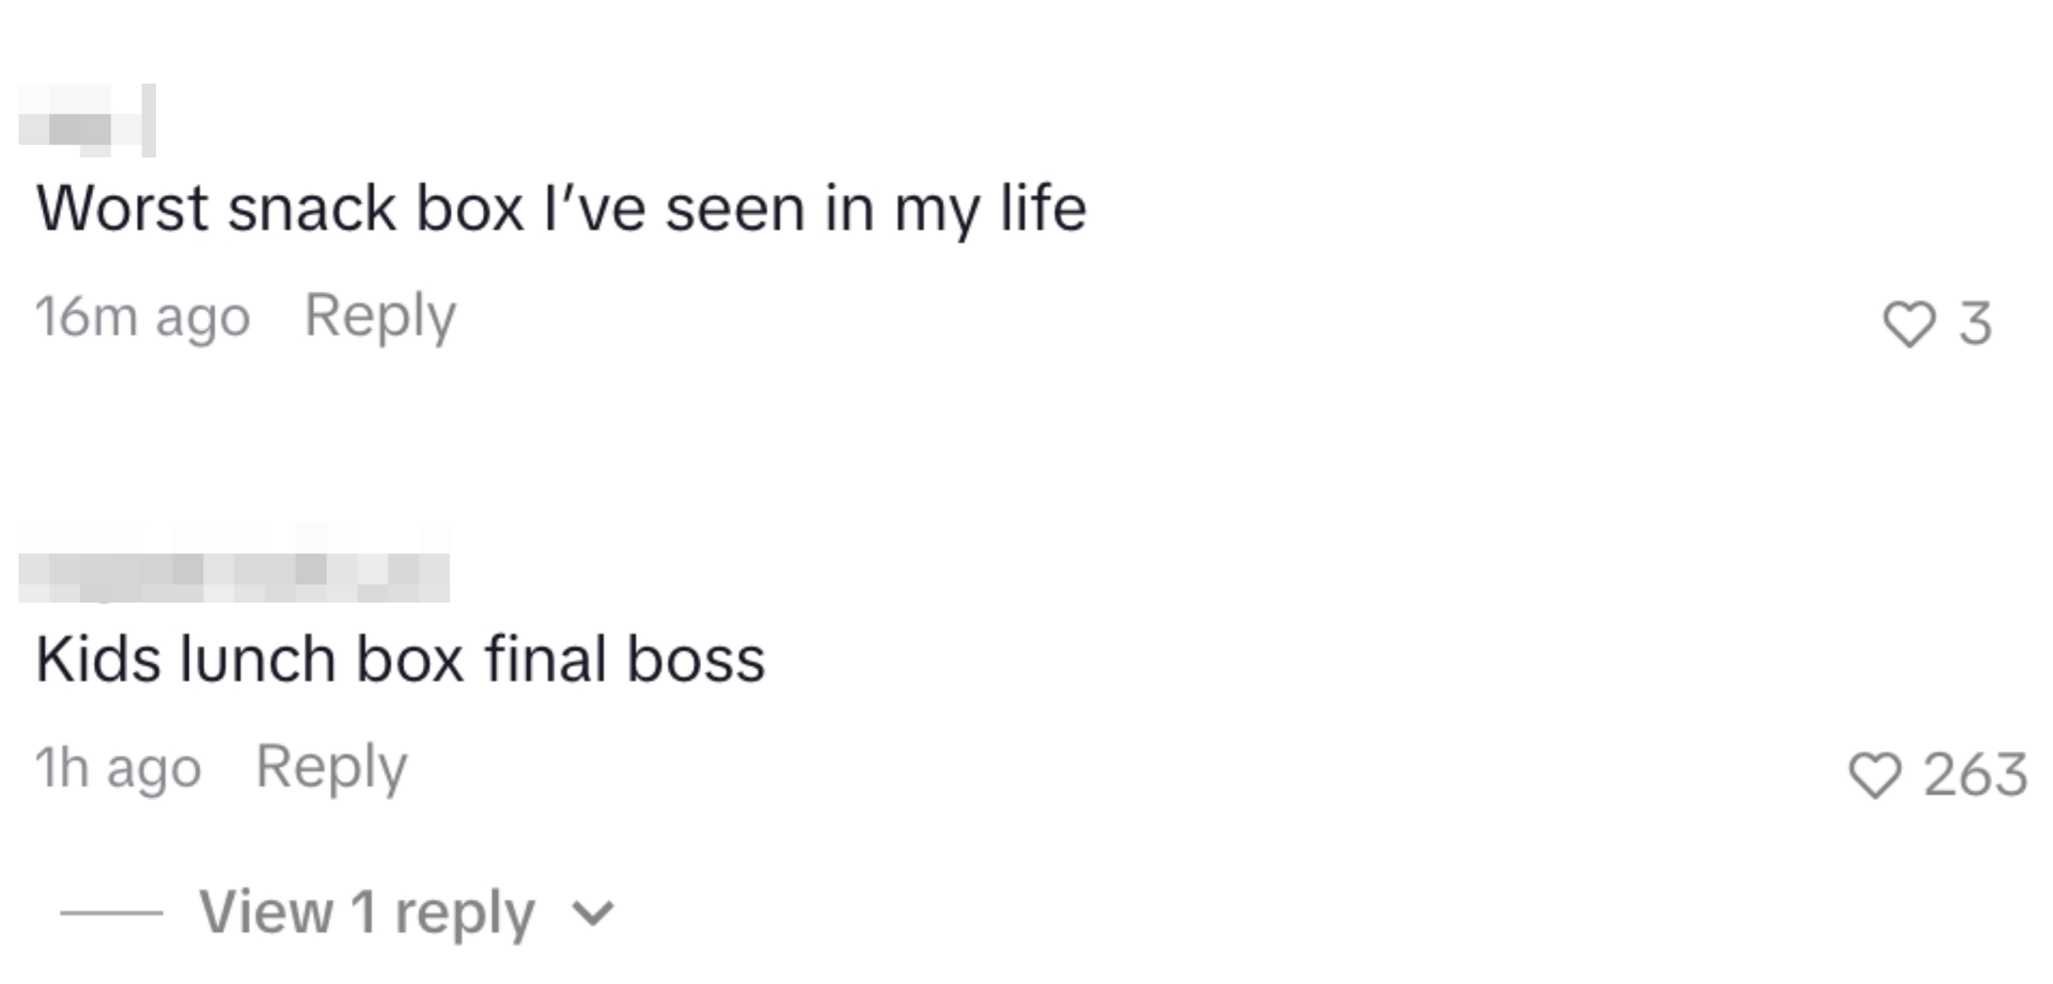The width and height of the screenshot is (2053, 984).
Task: Click the like count showing 3
Action: pos(1976,324)
